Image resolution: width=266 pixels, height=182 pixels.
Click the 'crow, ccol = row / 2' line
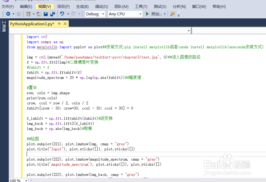tap(57, 103)
